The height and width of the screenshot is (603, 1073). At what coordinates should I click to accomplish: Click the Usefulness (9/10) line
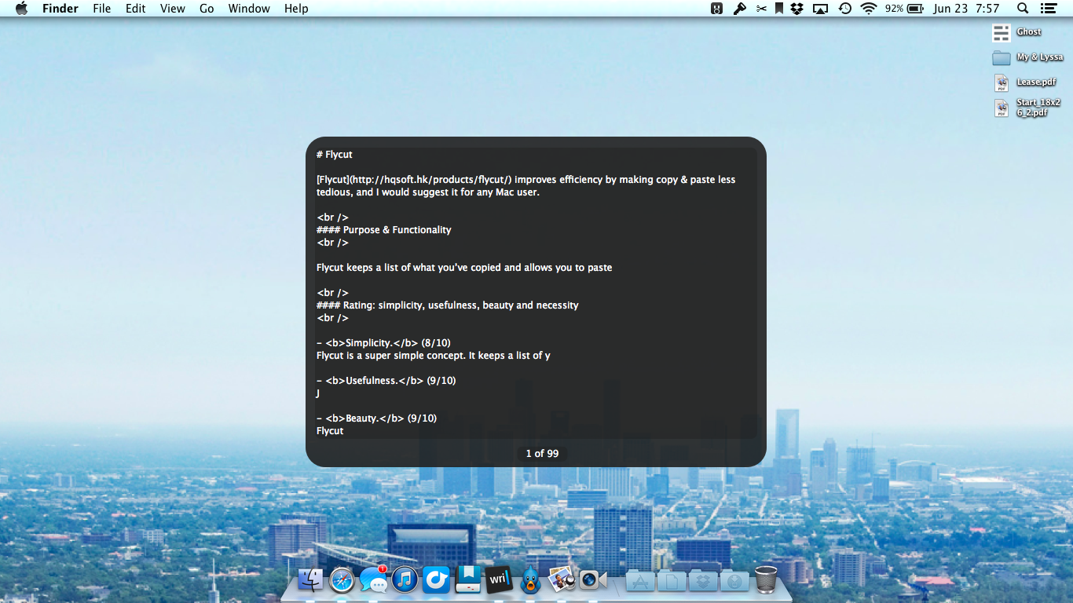tap(386, 381)
